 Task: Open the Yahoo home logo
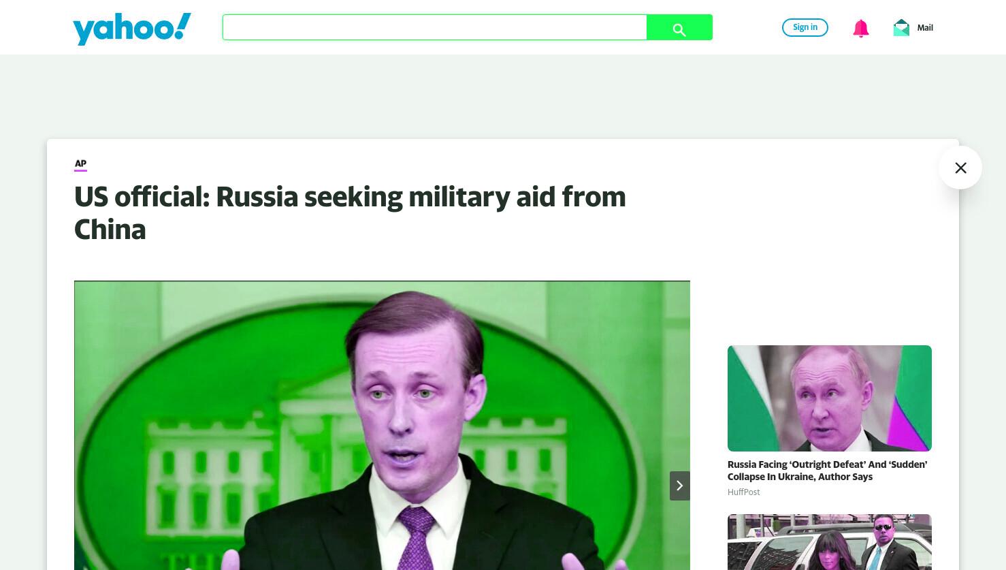coord(132,29)
